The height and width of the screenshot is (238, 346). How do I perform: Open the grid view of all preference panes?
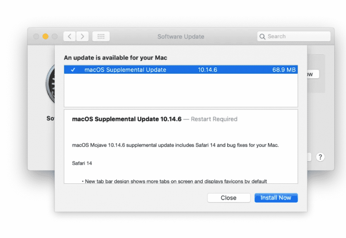click(101, 36)
